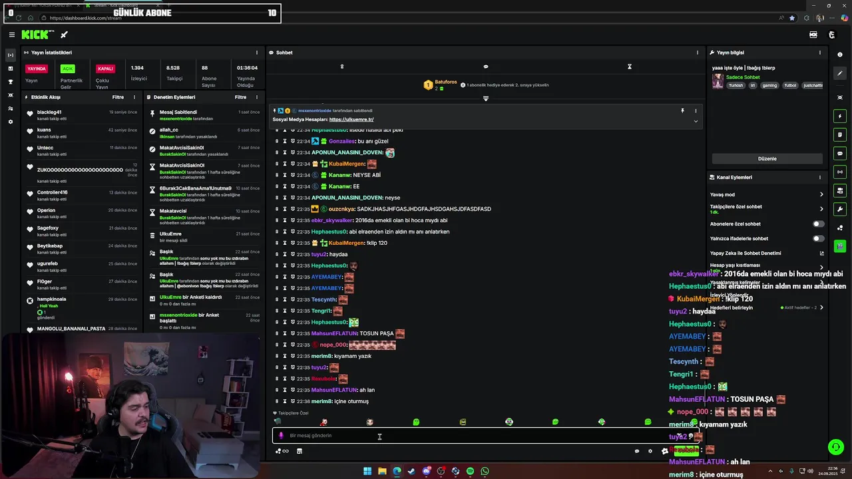
Task: Click the Turkish tag in stream info
Action: 736,85
